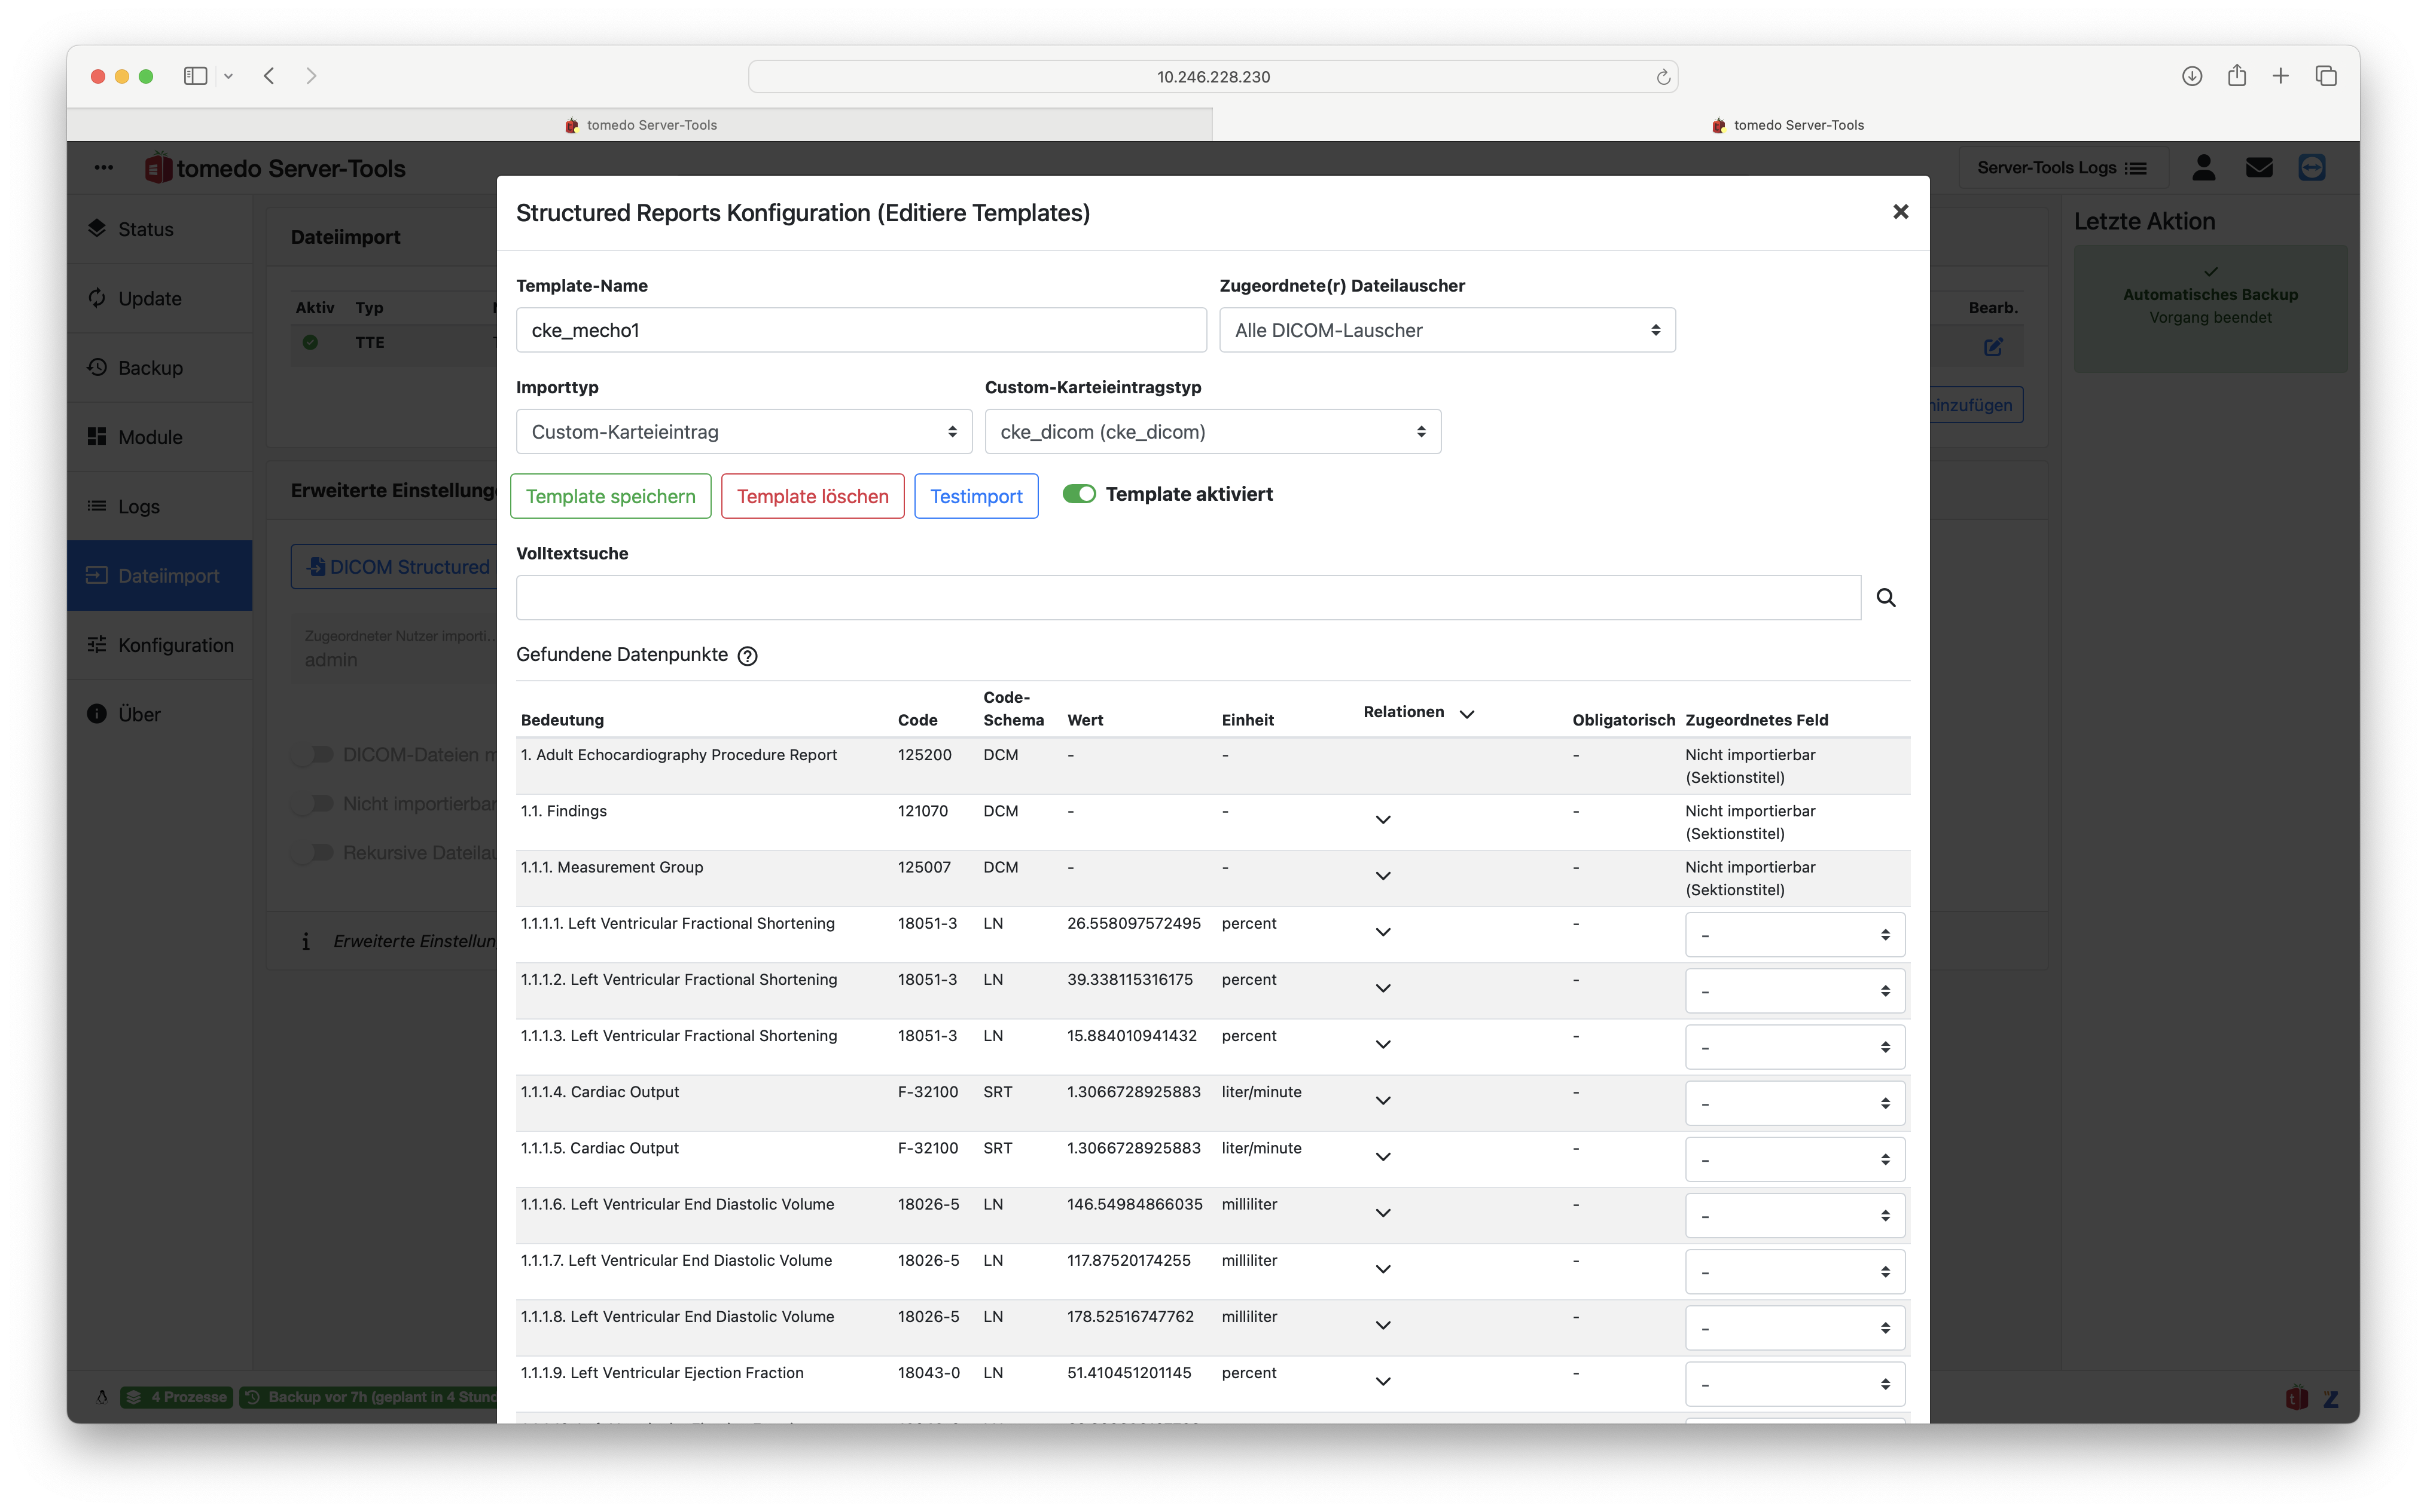Click the three-dots menu icon in header
The image size is (2427, 1512).
(x=103, y=167)
